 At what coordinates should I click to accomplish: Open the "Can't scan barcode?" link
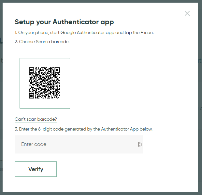[36, 119]
